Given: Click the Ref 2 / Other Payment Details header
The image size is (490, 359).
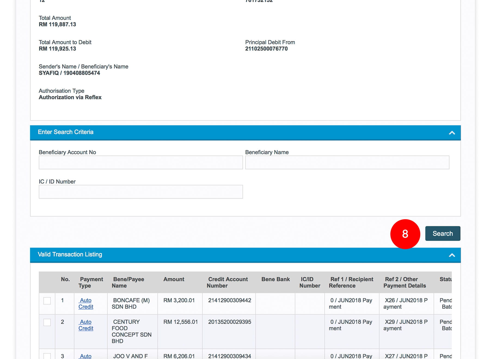Looking at the screenshot, I should [x=405, y=282].
